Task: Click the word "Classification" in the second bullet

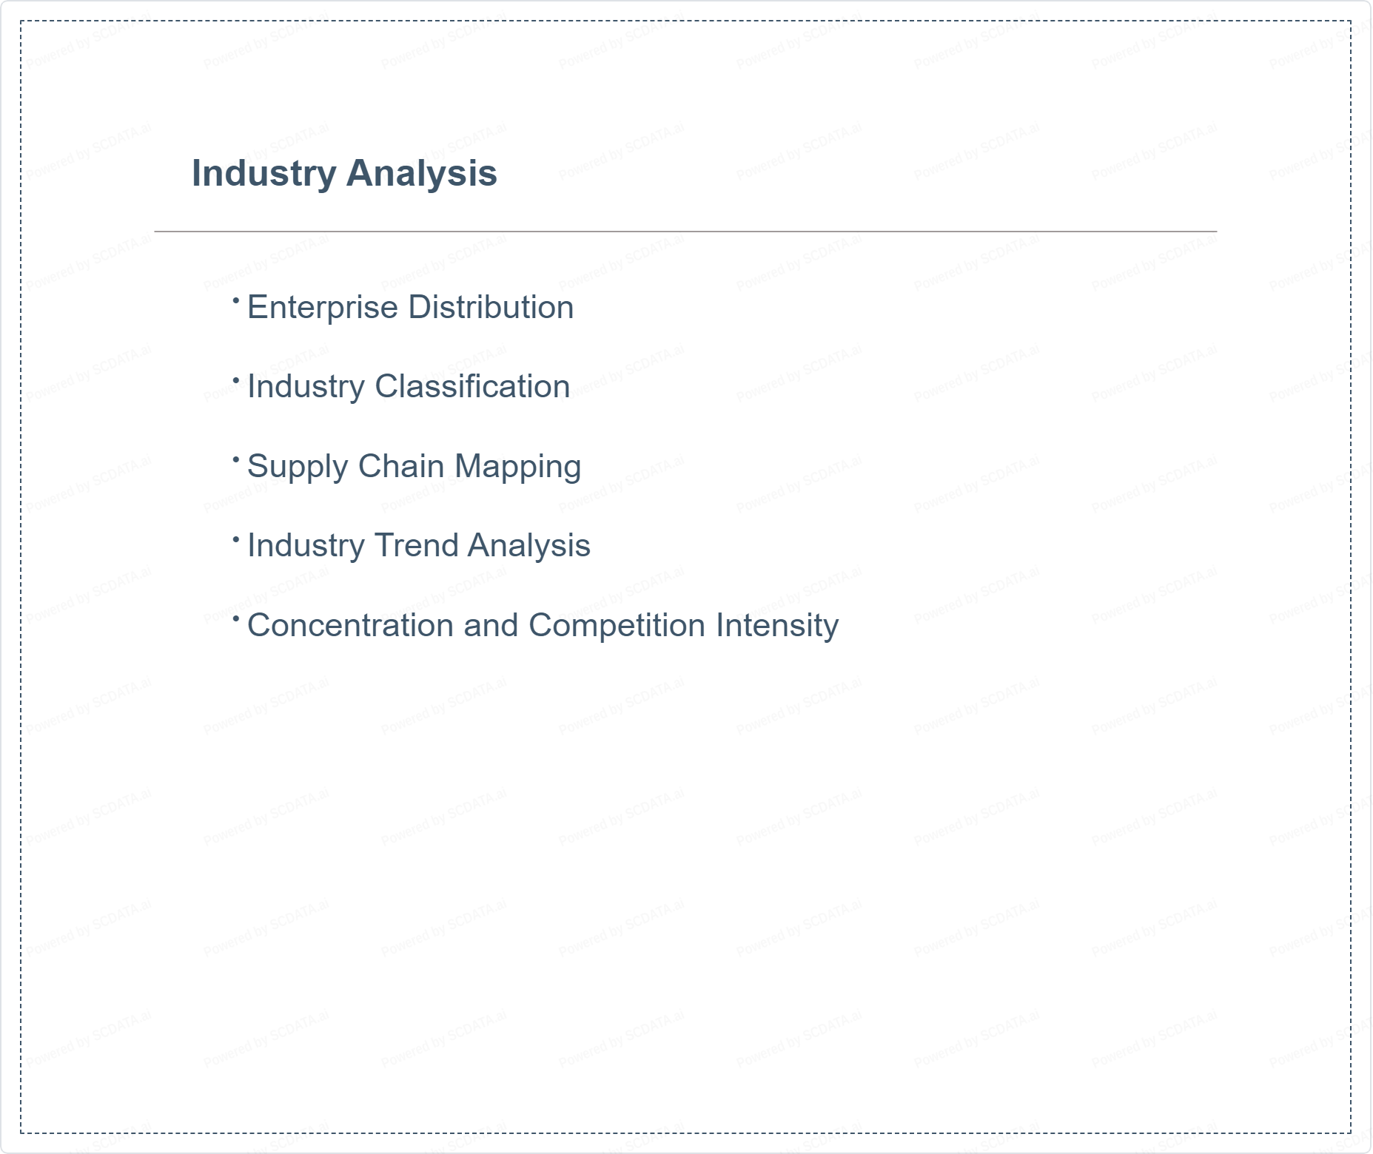Action: 472,386
